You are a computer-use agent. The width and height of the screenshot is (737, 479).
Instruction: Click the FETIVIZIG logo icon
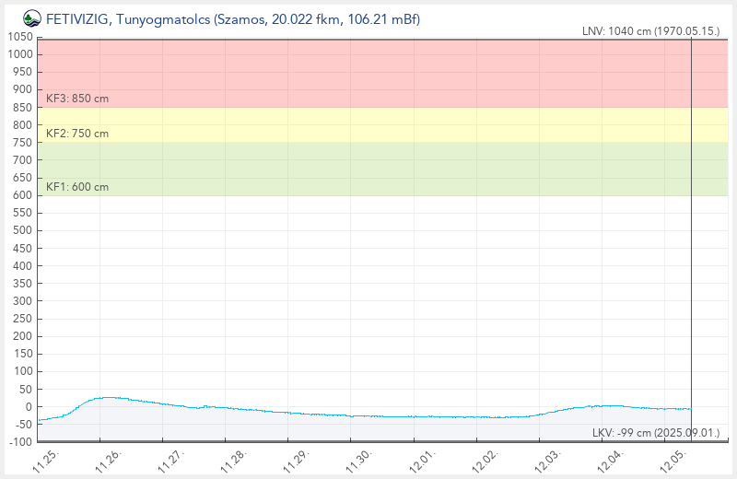pyautogui.click(x=31, y=18)
